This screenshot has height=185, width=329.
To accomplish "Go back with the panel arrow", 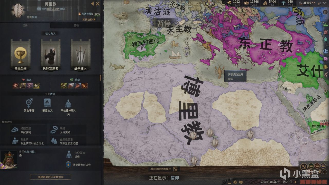I will [x=92, y=4].
